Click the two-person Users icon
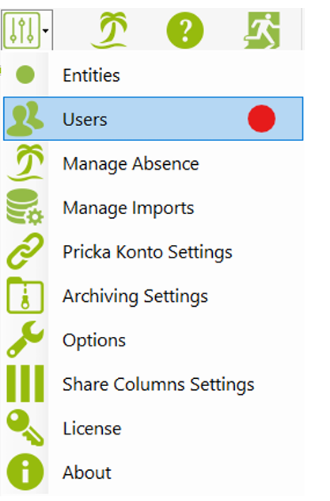Screen dimensions: 330x501 coord(25,119)
